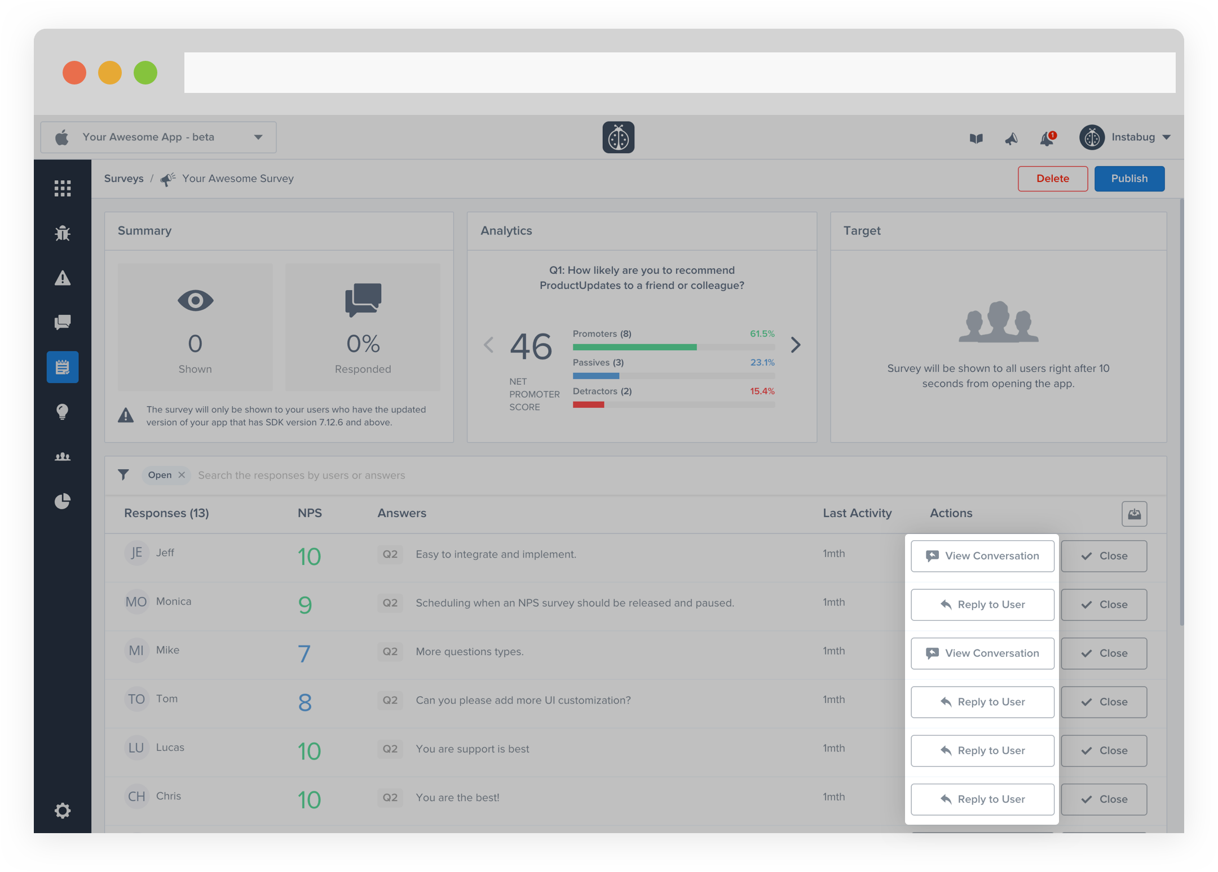The image size is (1218, 872).
Task: Close Monica's response
Action: pos(1104,604)
